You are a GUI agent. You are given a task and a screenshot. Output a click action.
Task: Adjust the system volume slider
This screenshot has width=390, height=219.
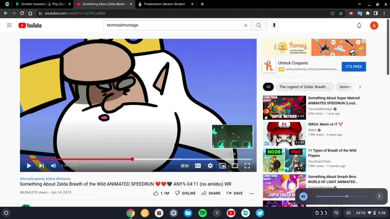342,196
